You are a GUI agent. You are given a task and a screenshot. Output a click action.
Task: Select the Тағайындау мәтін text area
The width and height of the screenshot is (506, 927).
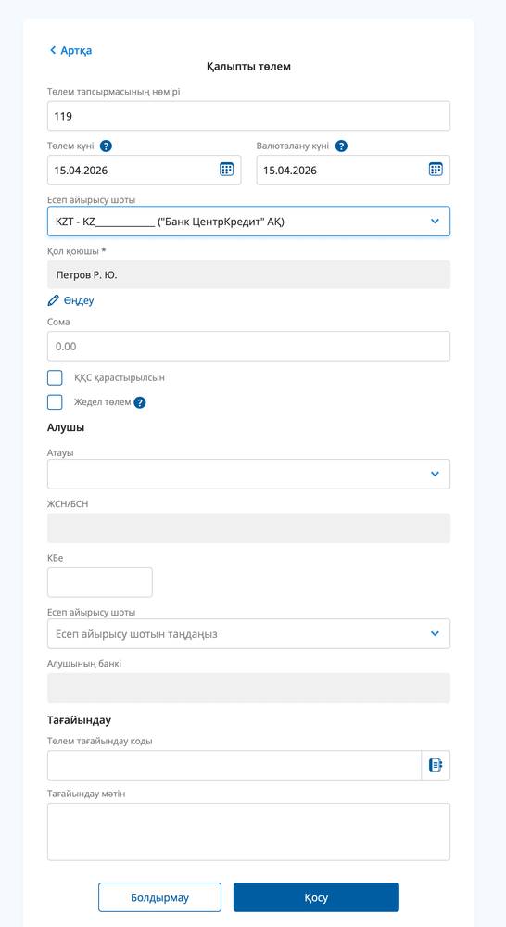point(249,832)
